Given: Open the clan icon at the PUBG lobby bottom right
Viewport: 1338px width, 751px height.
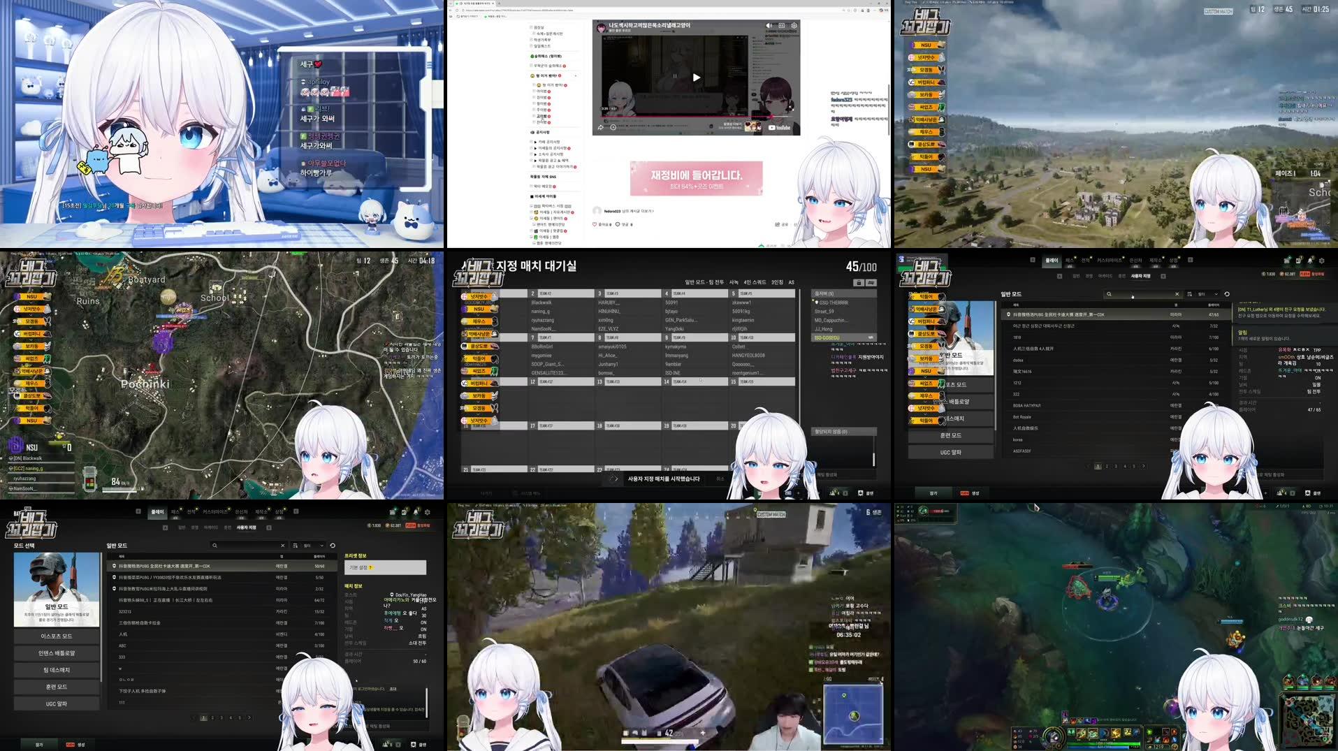Looking at the screenshot, I should (x=1307, y=493).
